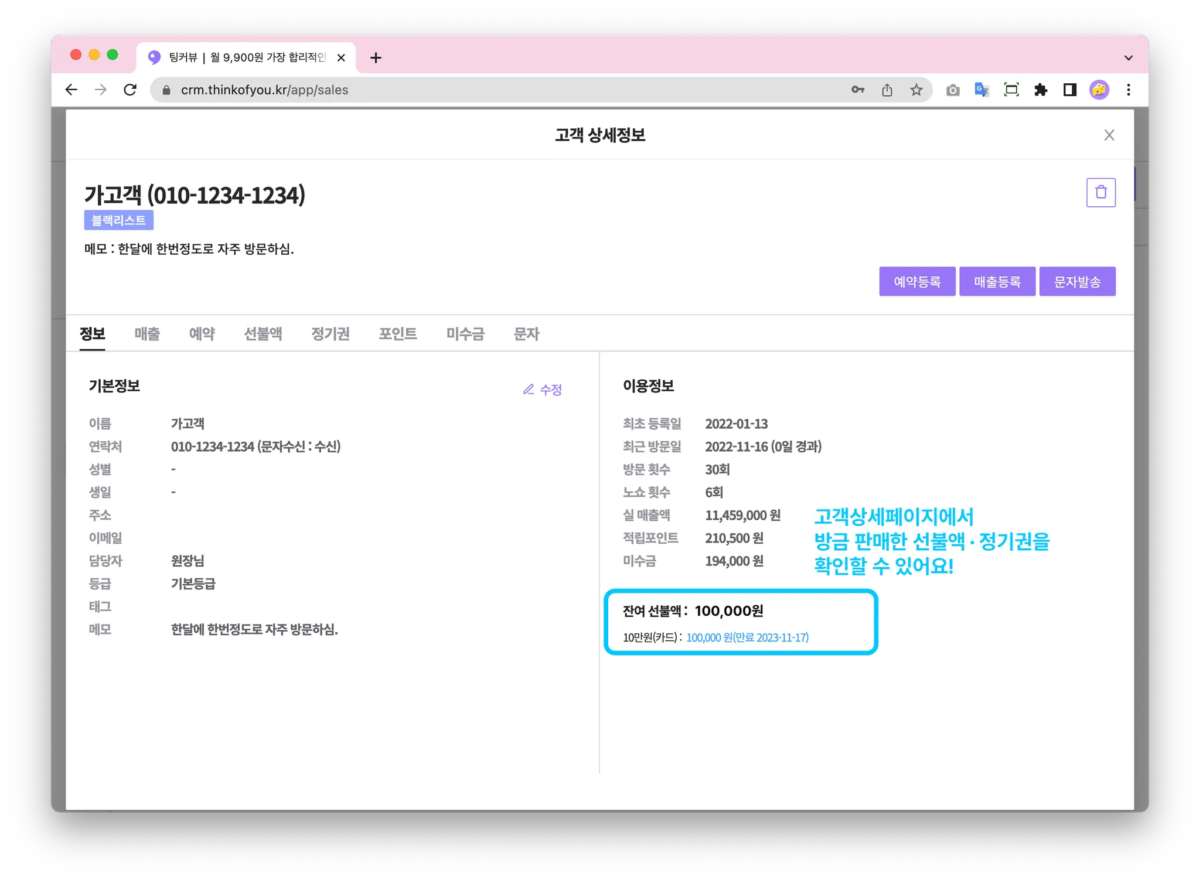Screen dimensions: 1200x880
Task: Switch to the 매출 tab
Action: (147, 334)
